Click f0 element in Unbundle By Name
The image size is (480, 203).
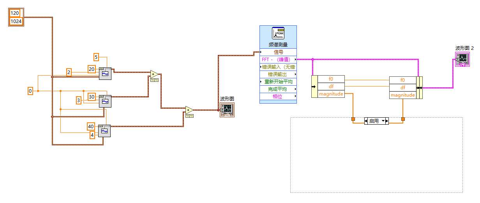[331, 79]
